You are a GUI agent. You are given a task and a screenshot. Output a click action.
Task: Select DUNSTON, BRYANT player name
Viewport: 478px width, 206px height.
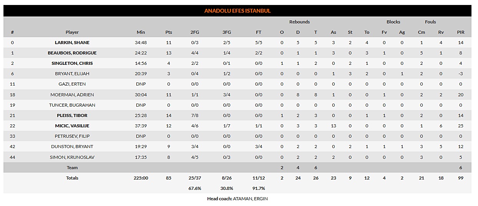click(72, 147)
